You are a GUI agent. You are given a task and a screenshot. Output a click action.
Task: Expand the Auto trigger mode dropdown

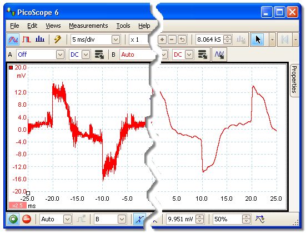pyautogui.click(x=67, y=219)
